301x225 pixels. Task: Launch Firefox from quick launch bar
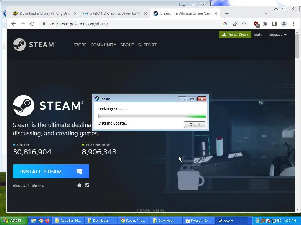click(47, 221)
